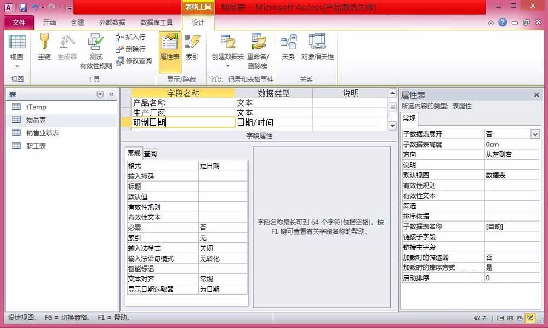Image resolution: width=548 pixels, height=328 pixels.
Task: Click 方向 value 从左到右
Action: [x=512, y=155]
